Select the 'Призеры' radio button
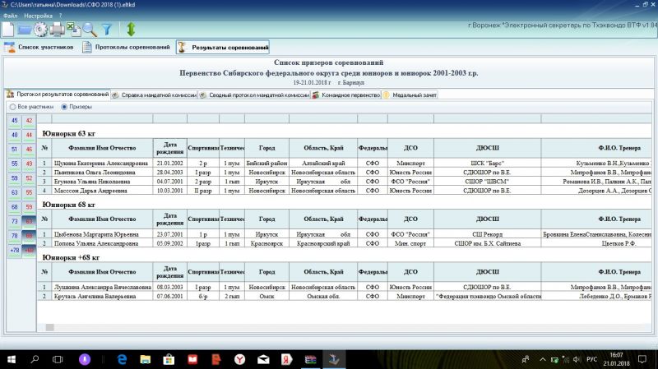658x369 pixels. [65, 107]
